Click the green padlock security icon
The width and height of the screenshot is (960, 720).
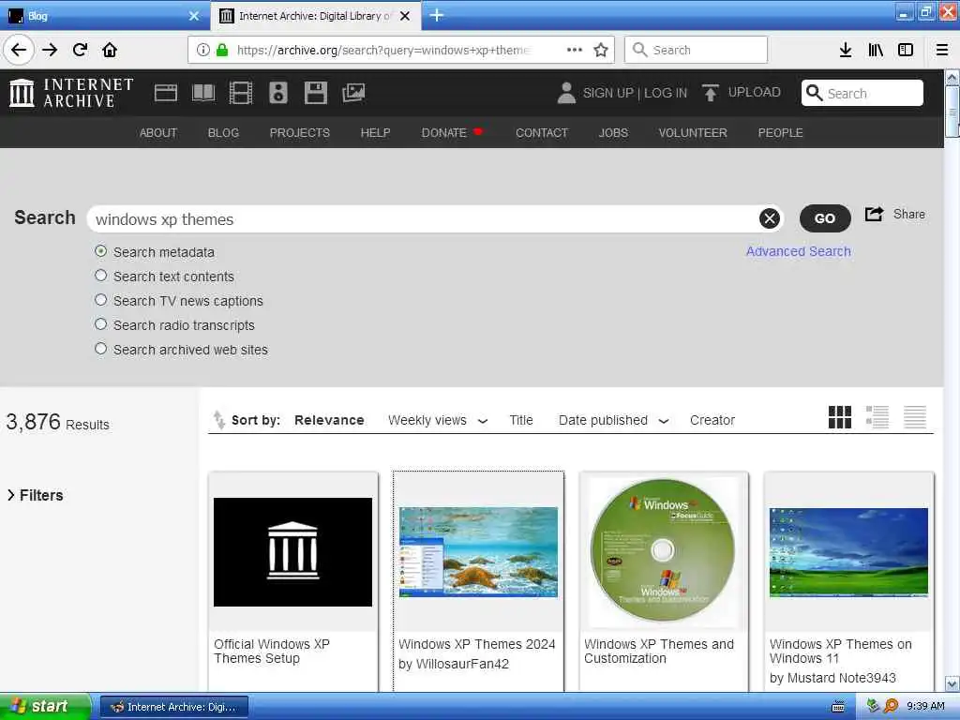pyautogui.click(x=222, y=50)
